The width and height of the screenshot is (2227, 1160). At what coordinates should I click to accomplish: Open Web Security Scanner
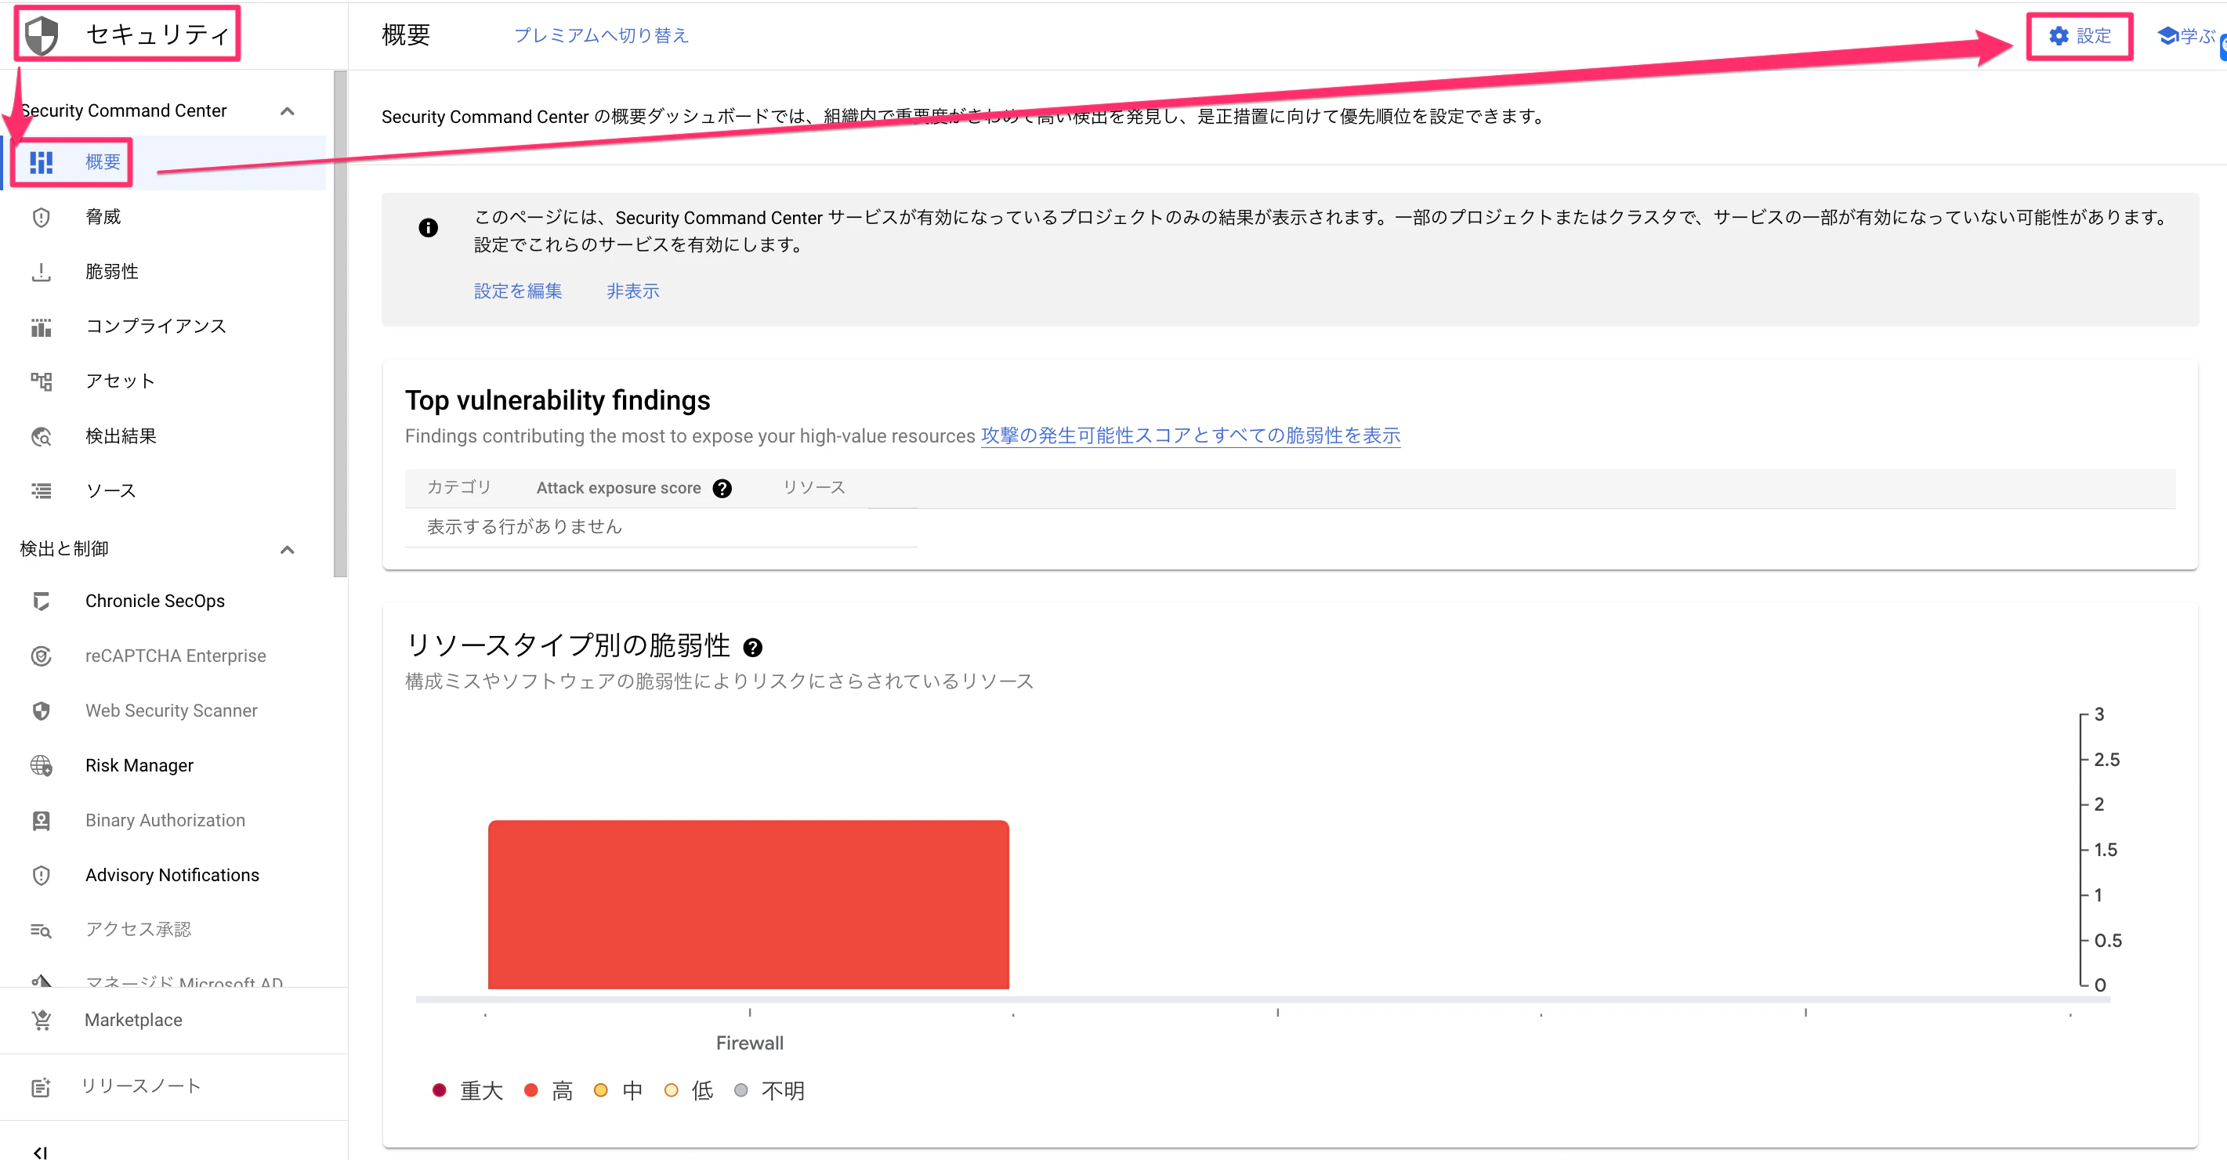pos(162,710)
